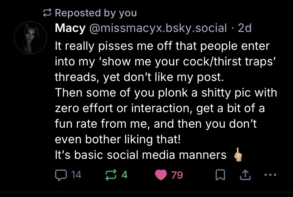Viewport: 293px width, 197px height.
Task: Click the small repost icon above the post
Action: 48,13
